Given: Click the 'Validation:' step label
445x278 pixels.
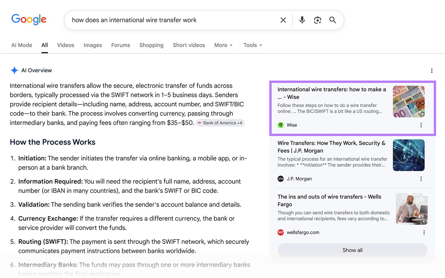Looking at the screenshot, I should (x=34, y=205).
